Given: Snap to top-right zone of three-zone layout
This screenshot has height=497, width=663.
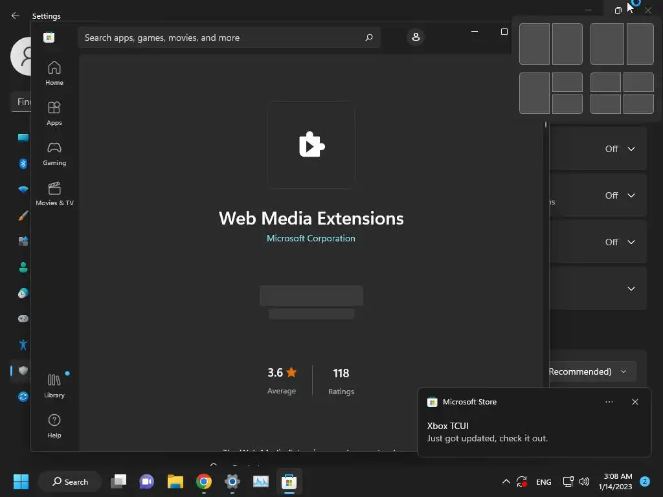Looking at the screenshot, I should pos(567,82).
